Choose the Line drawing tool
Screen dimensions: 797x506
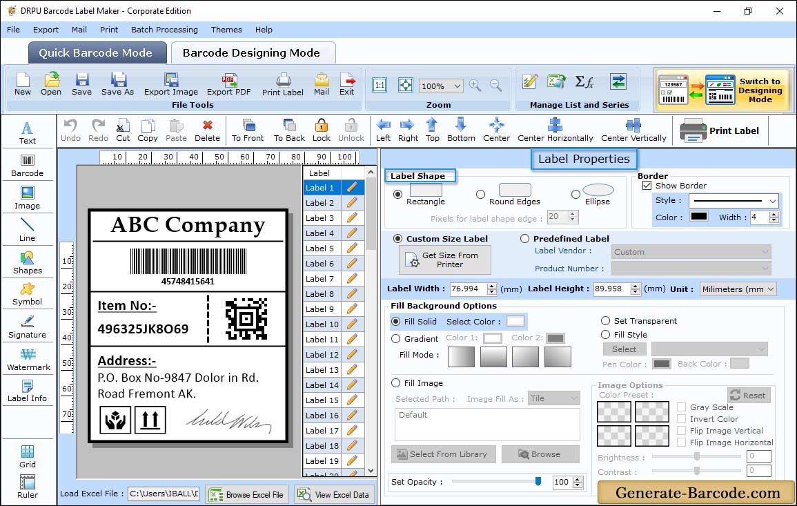28,230
